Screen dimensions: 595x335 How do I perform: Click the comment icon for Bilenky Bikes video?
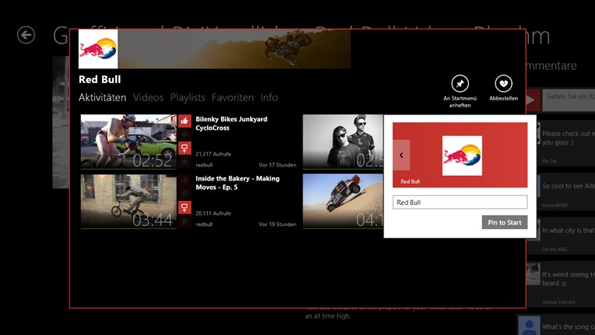coord(184,134)
